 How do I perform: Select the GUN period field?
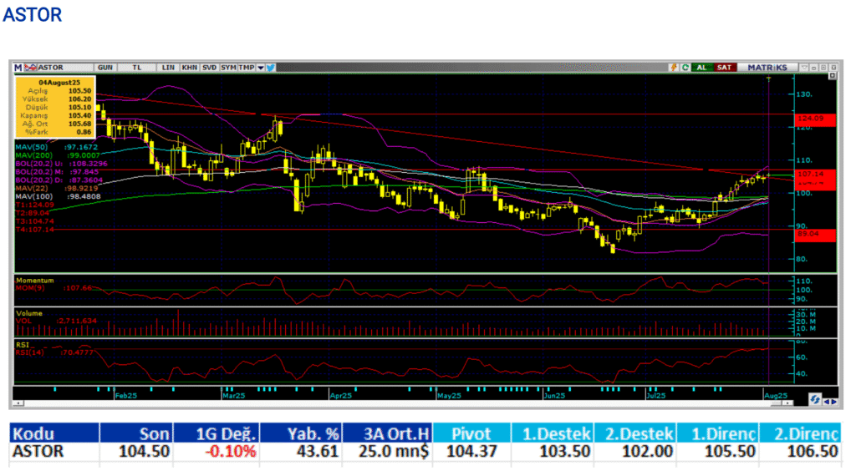[105, 68]
